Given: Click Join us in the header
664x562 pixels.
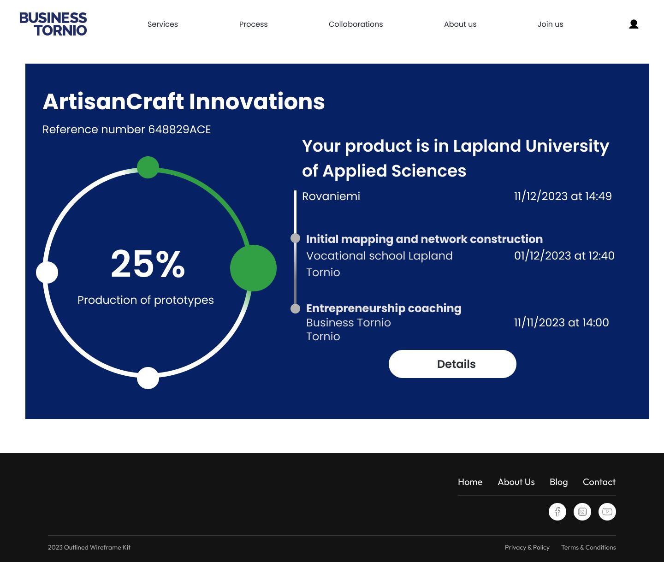Looking at the screenshot, I should [x=551, y=24].
